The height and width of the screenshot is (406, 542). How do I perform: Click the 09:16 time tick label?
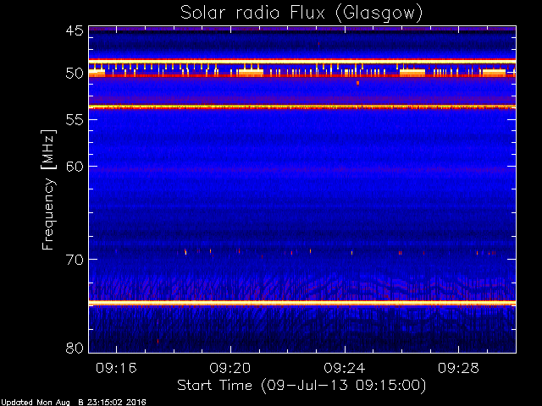tap(116, 368)
